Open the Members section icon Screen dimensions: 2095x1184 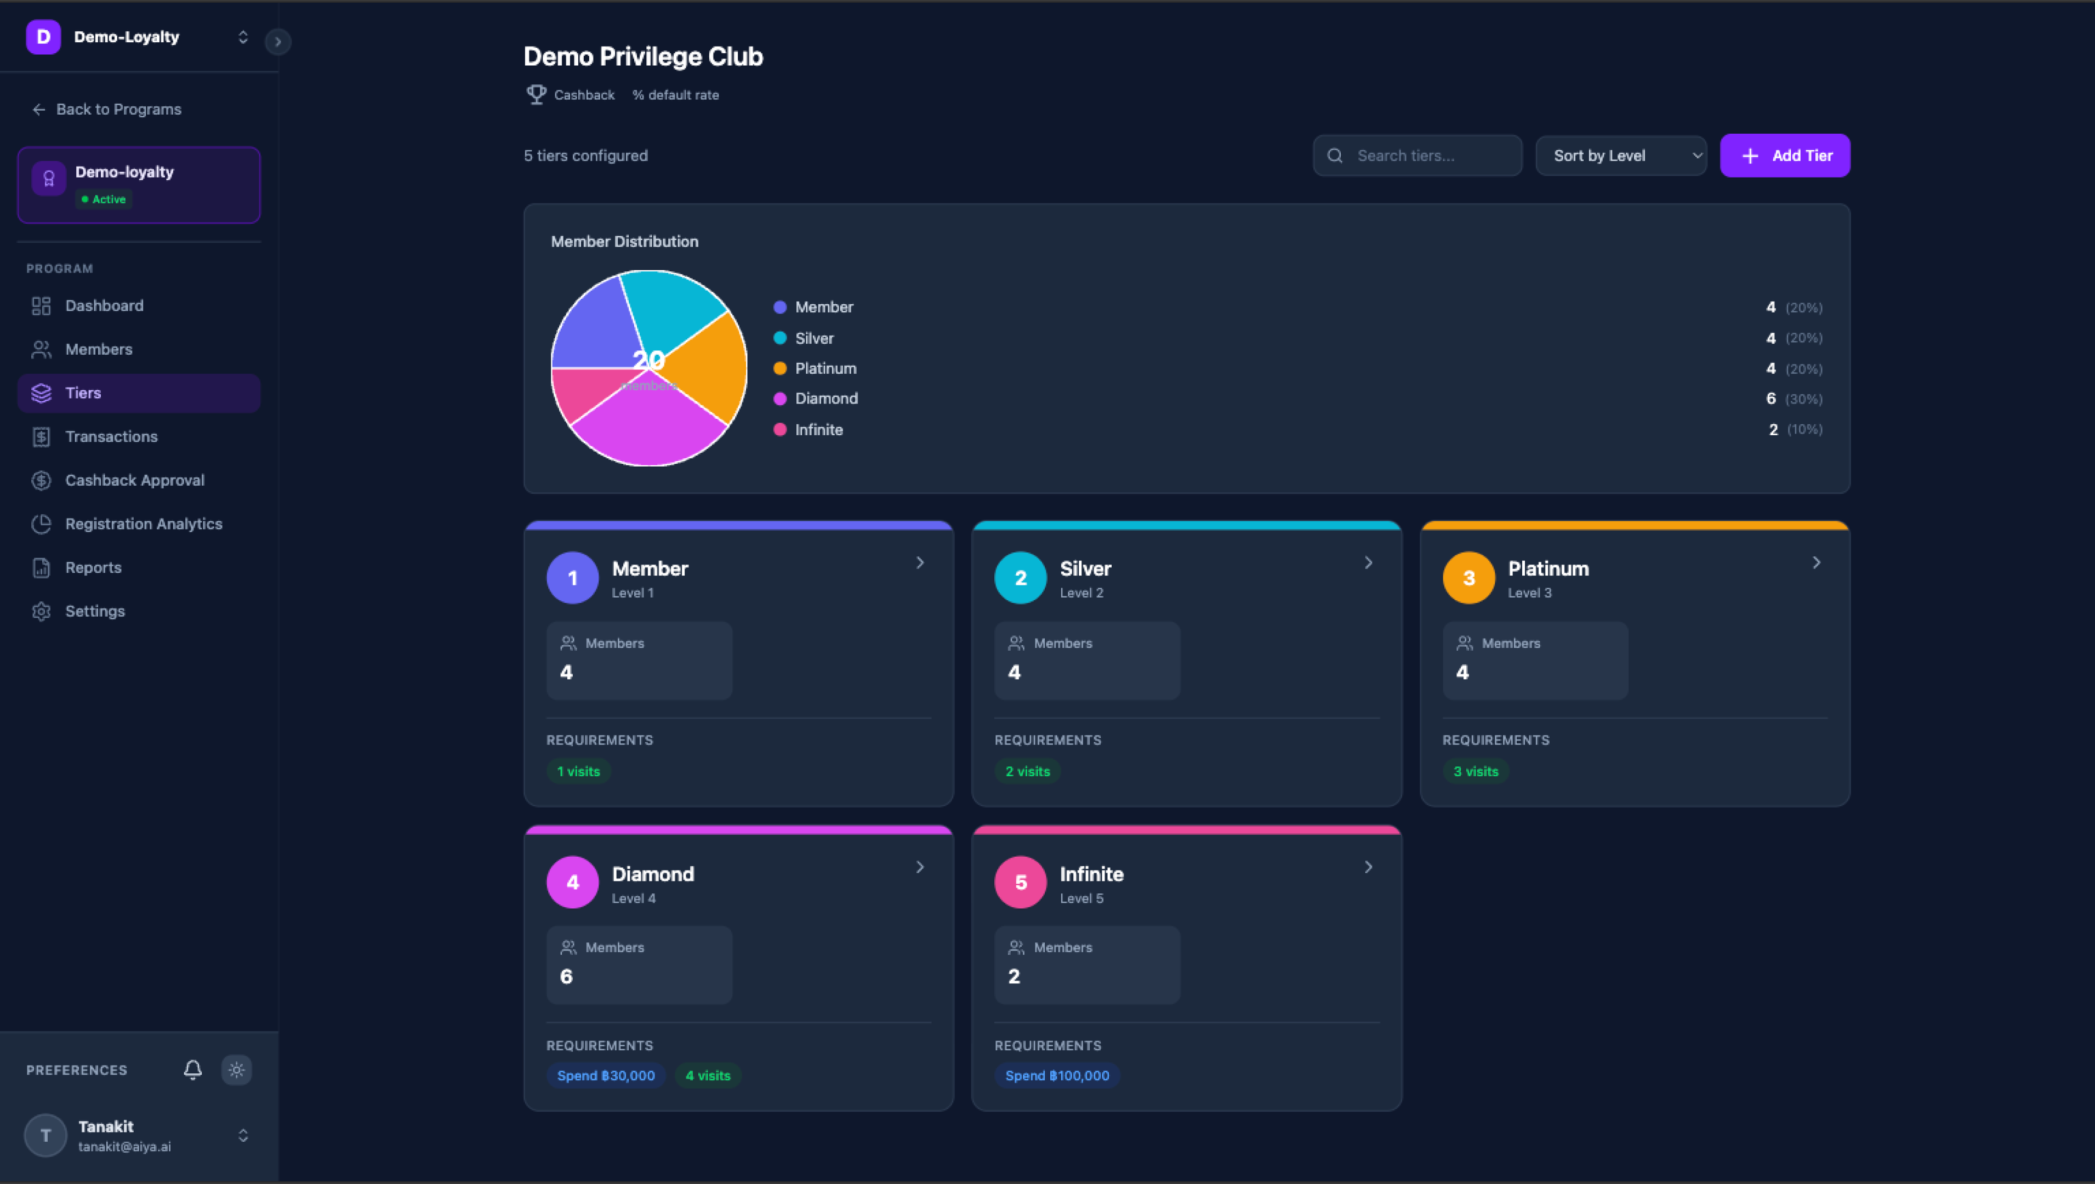[x=42, y=349]
